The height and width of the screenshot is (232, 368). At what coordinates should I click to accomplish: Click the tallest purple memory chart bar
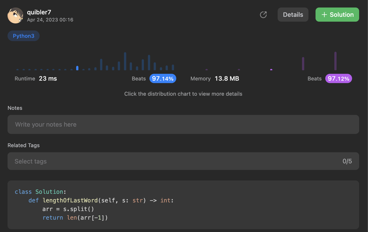335,61
